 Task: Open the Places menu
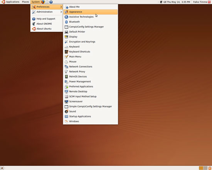[25, 2]
